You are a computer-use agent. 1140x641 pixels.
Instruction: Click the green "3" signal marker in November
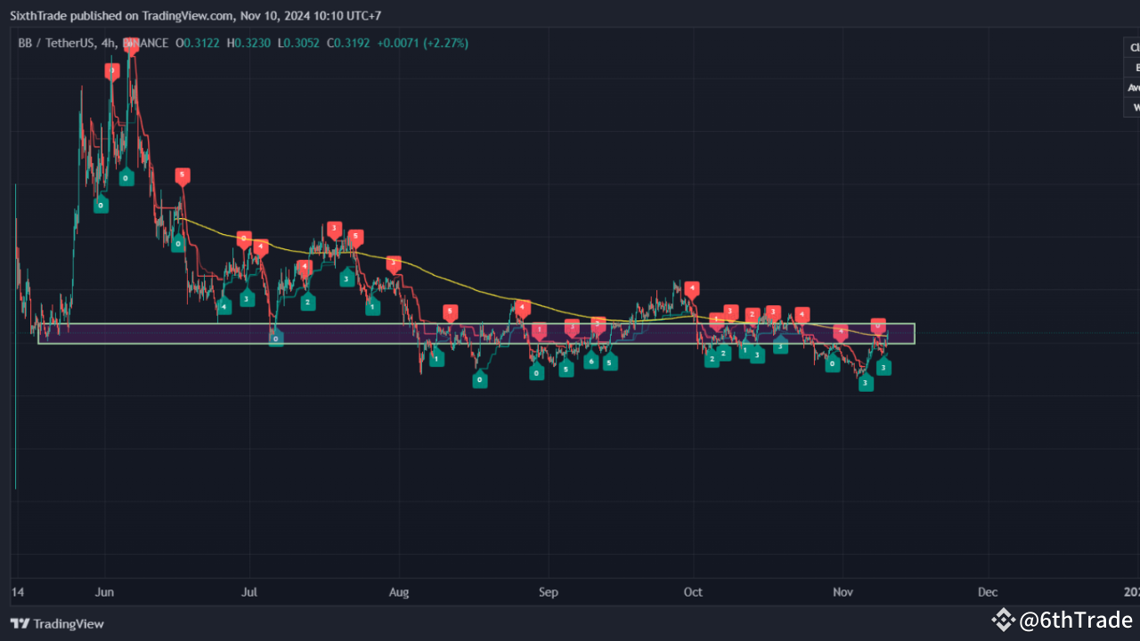point(865,383)
